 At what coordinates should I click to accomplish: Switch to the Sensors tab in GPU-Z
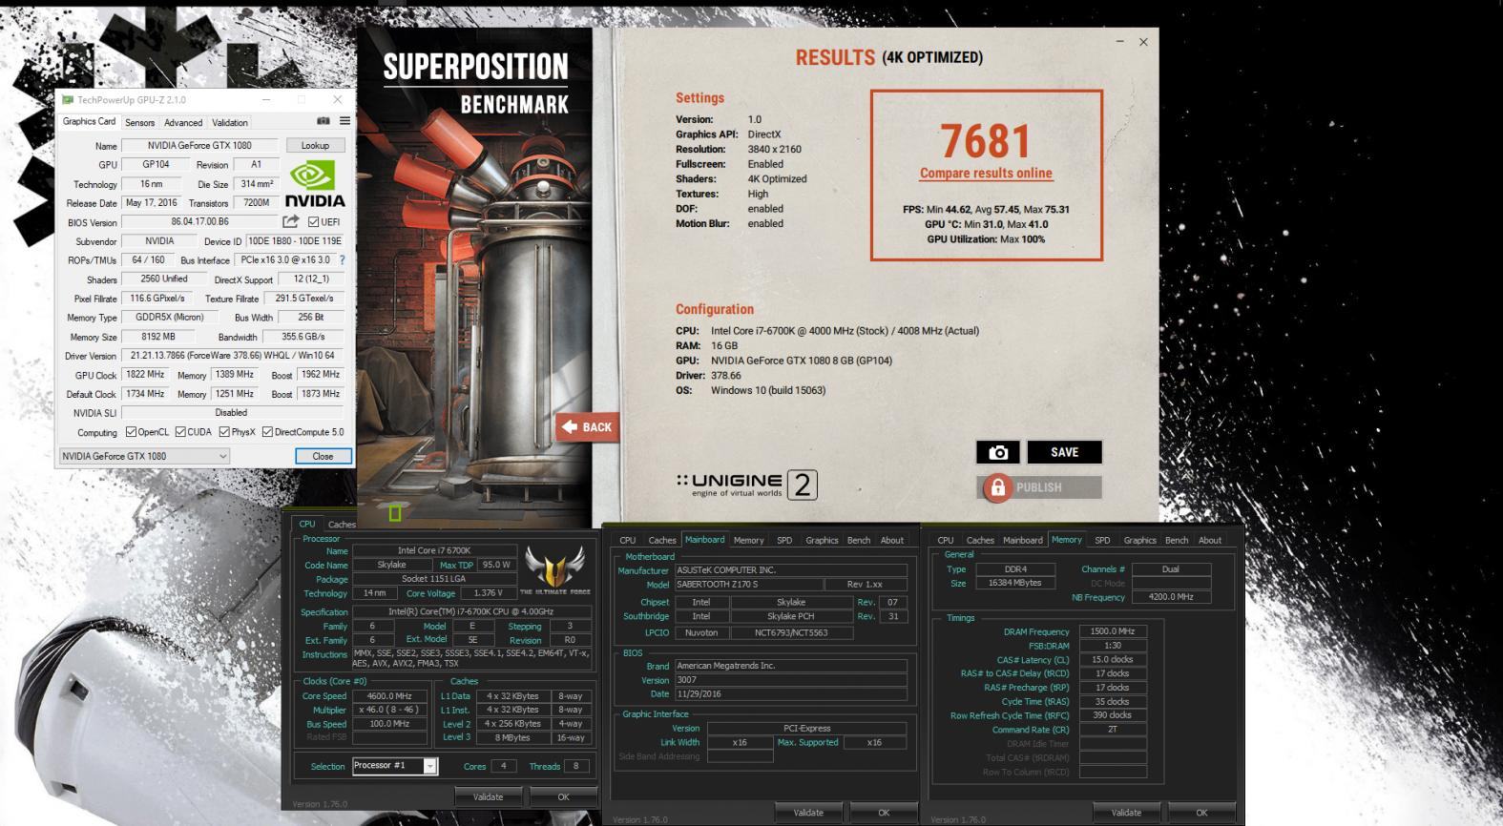(139, 122)
